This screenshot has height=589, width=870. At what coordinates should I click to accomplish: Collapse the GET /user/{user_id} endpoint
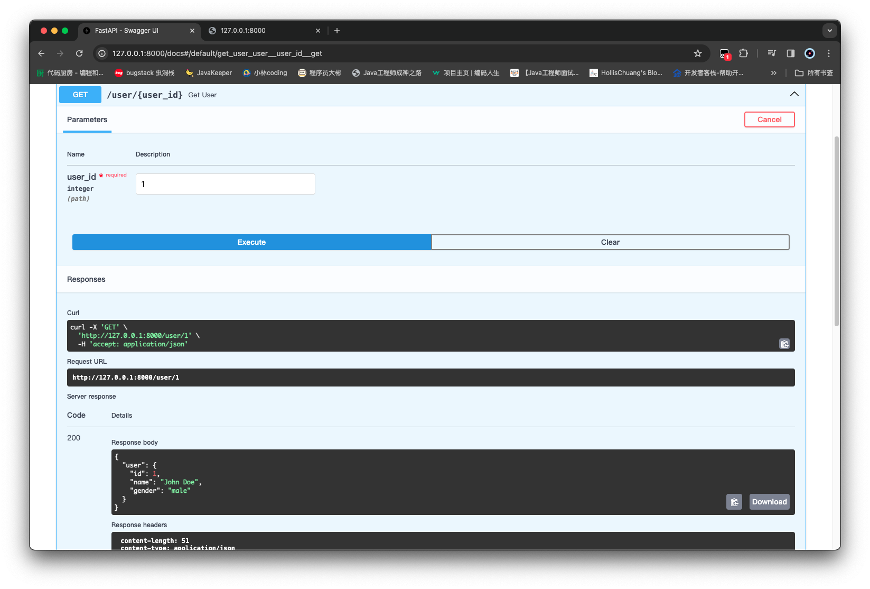point(794,95)
